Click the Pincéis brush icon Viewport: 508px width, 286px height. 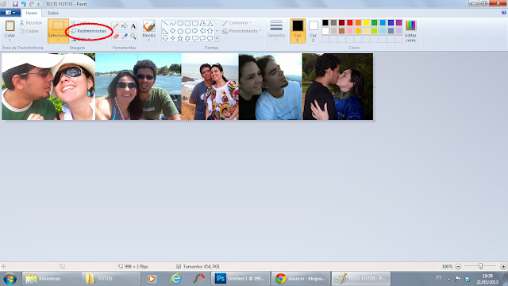(149, 26)
